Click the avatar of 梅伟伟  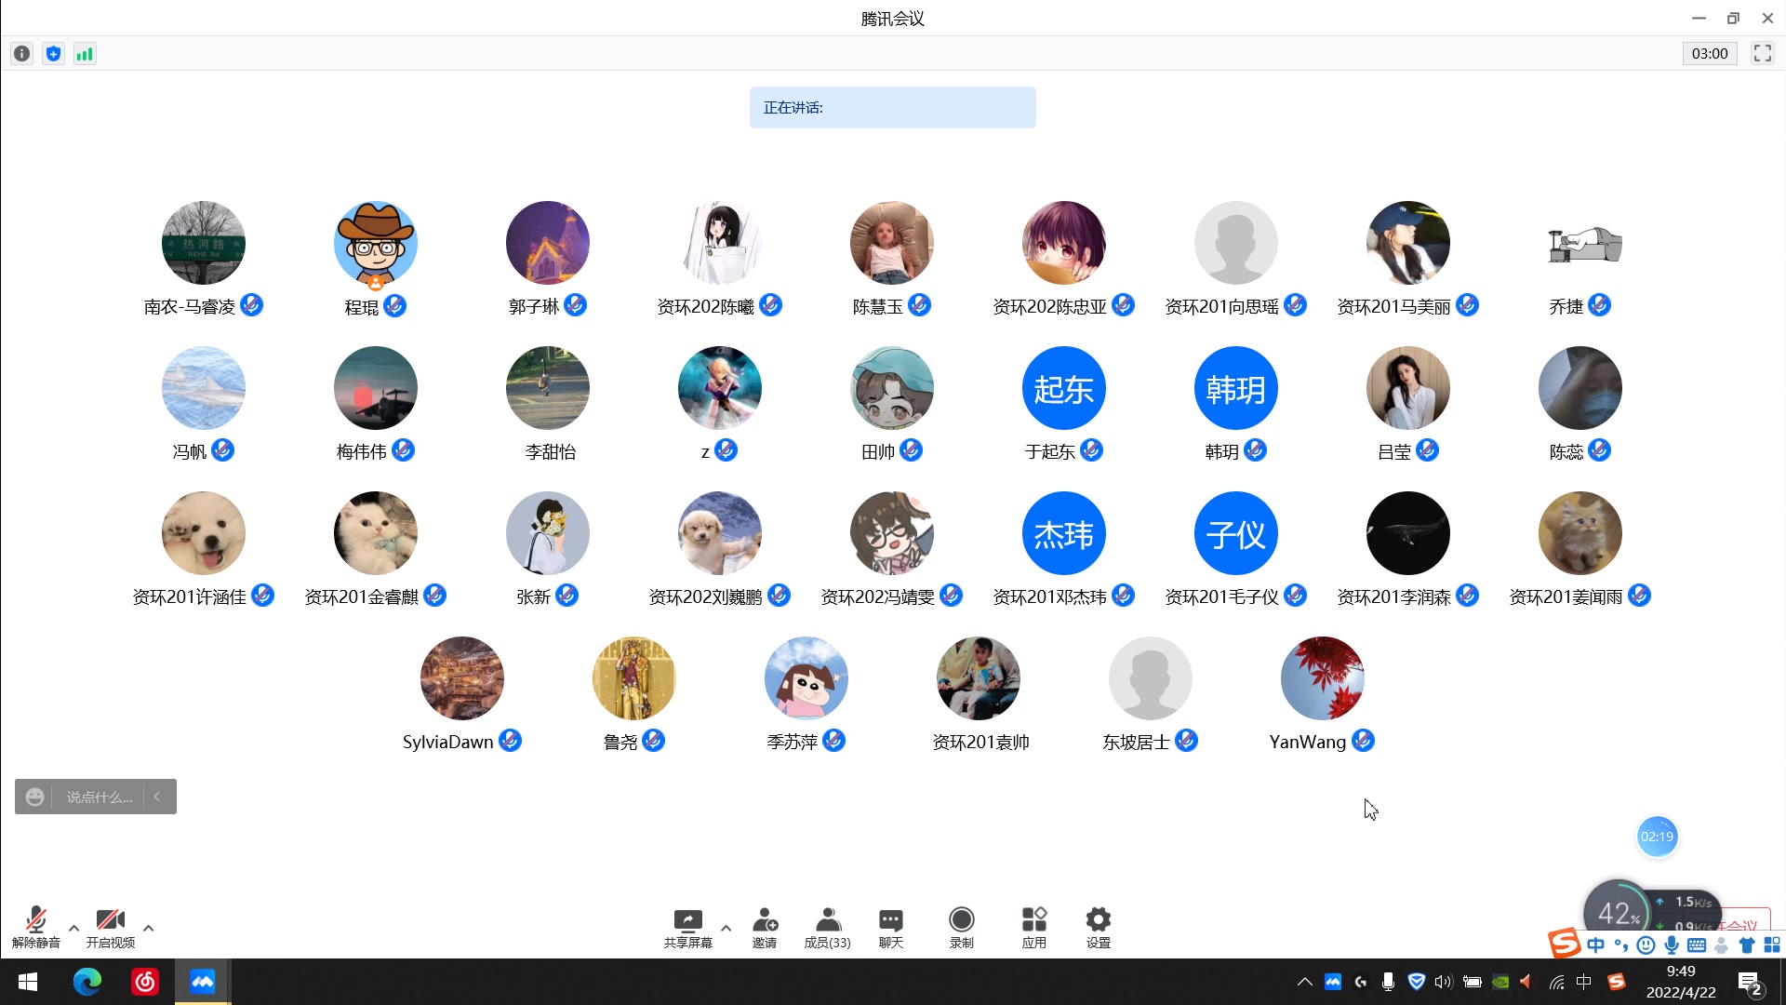tap(376, 388)
